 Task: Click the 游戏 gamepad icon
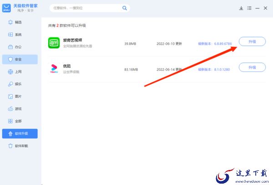coord(10,109)
